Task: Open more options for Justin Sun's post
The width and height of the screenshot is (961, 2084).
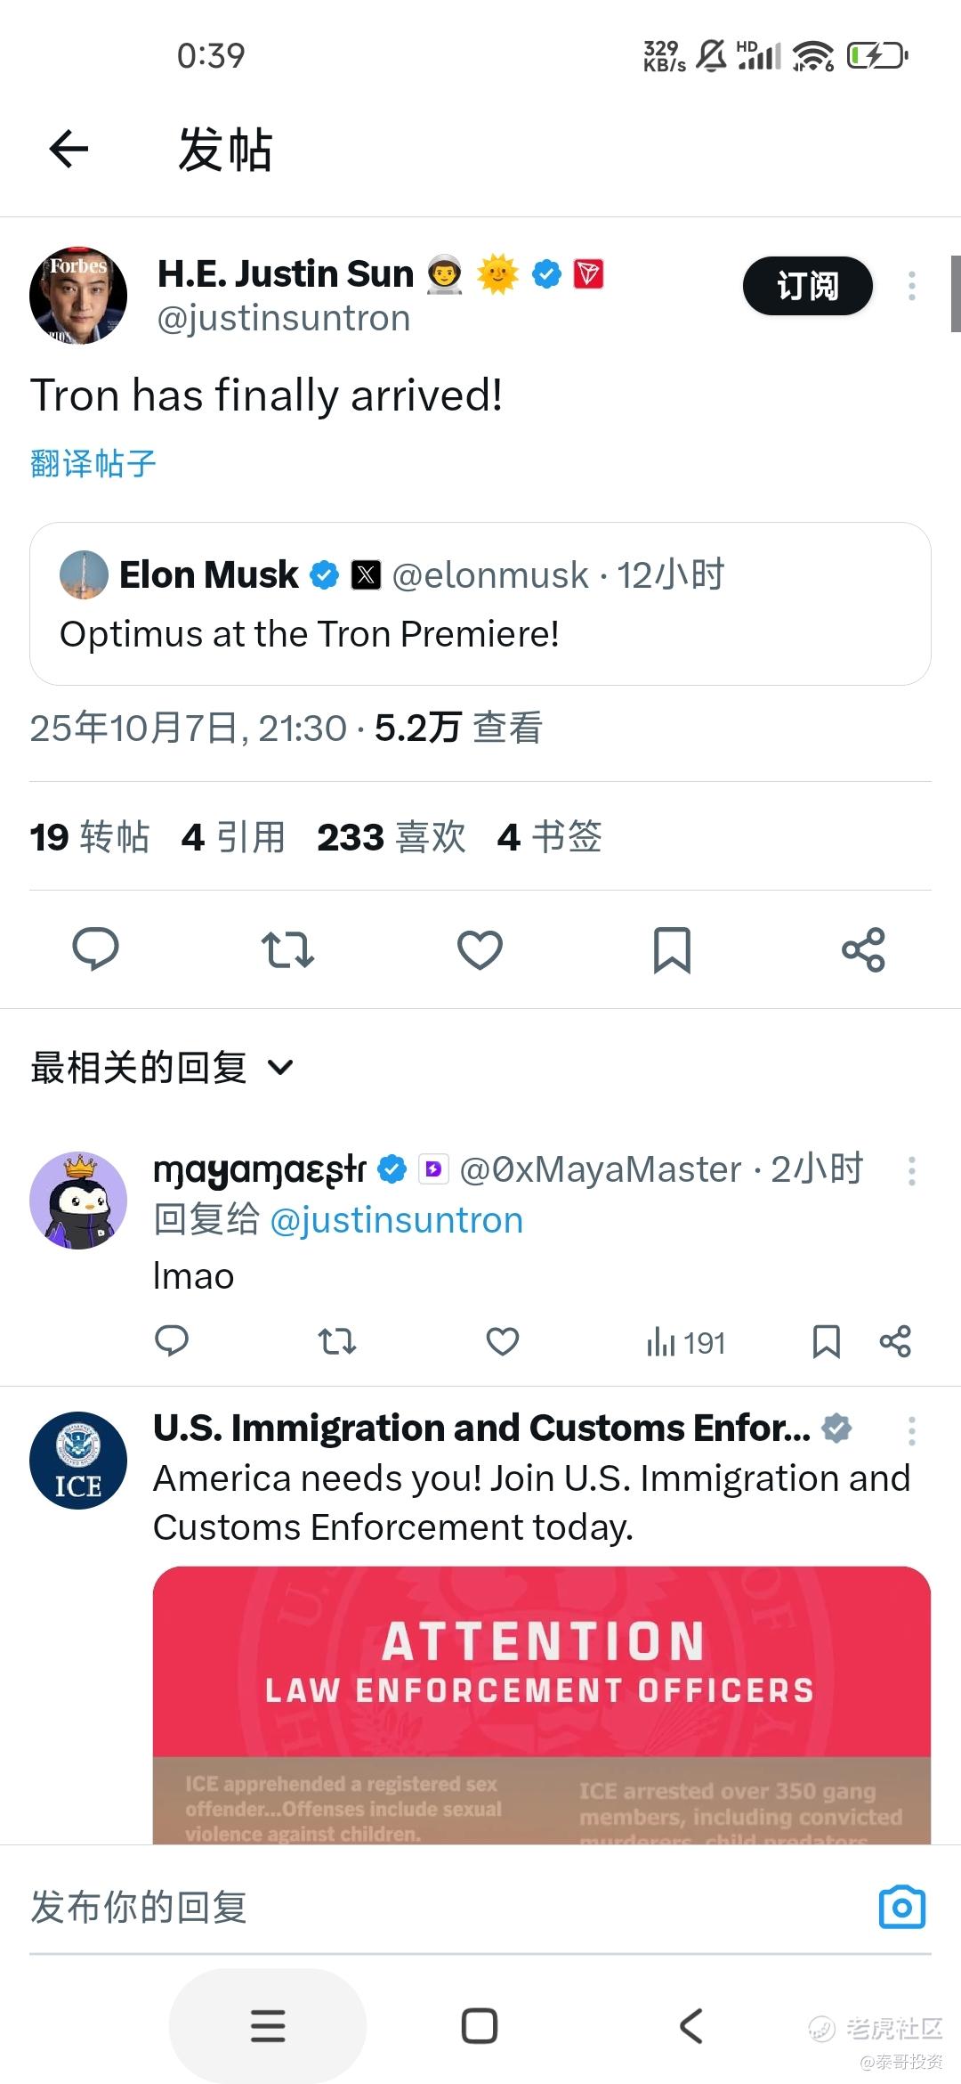Action: pyautogui.click(x=911, y=286)
